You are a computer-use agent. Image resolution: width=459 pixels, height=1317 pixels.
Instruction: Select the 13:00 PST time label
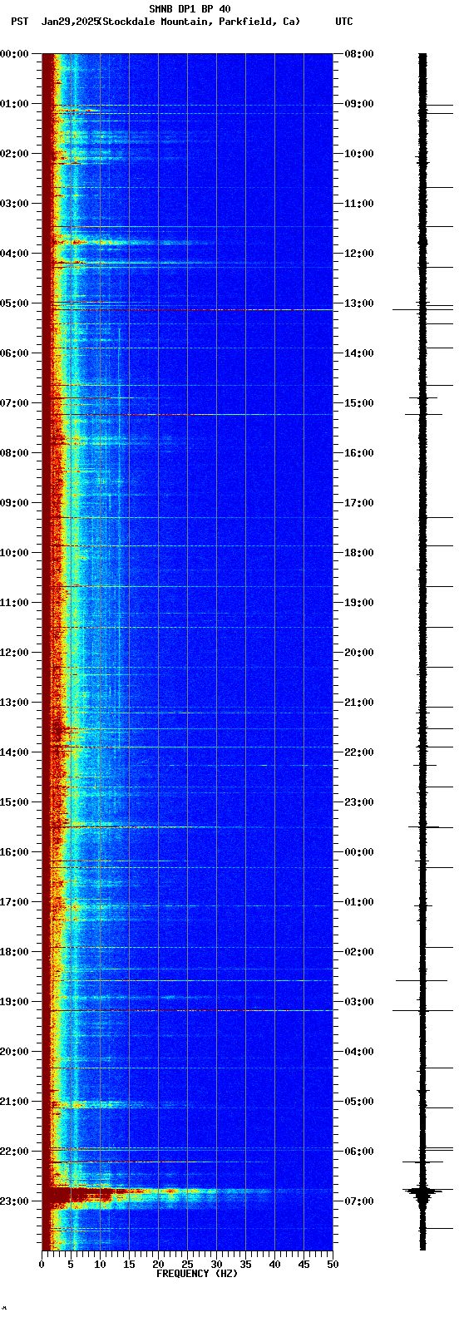[14, 703]
